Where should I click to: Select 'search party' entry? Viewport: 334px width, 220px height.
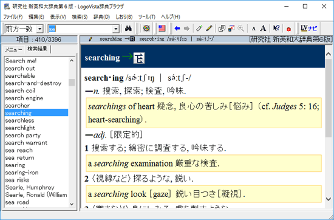click(36, 136)
